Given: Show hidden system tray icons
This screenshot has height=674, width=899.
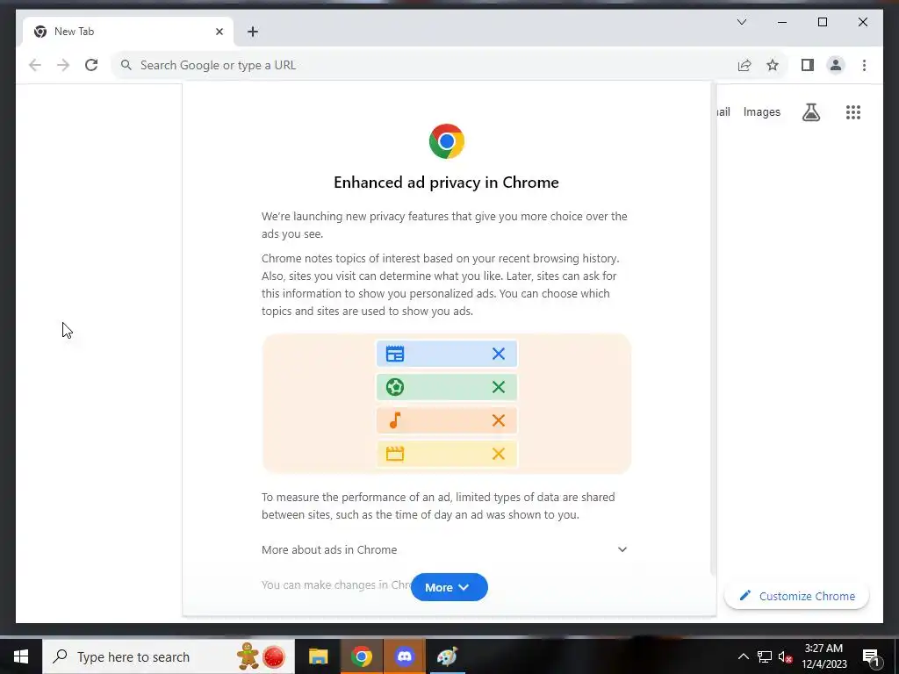Looking at the screenshot, I should click(x=743, y=656).
